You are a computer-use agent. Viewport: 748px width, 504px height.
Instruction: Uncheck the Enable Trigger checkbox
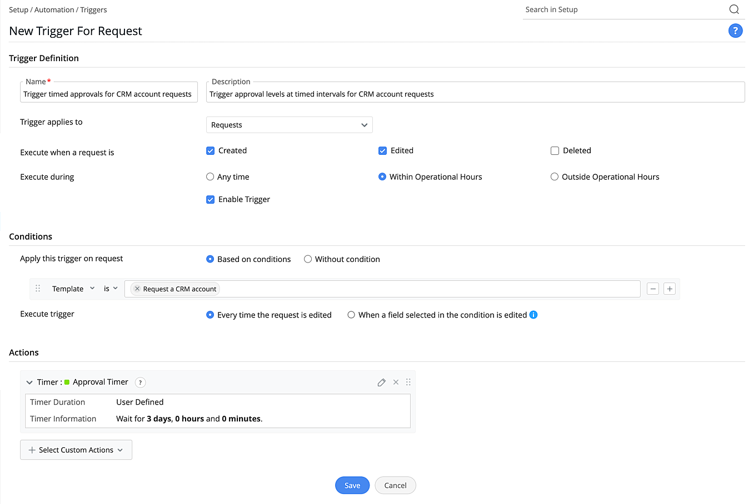pos(211,200)
